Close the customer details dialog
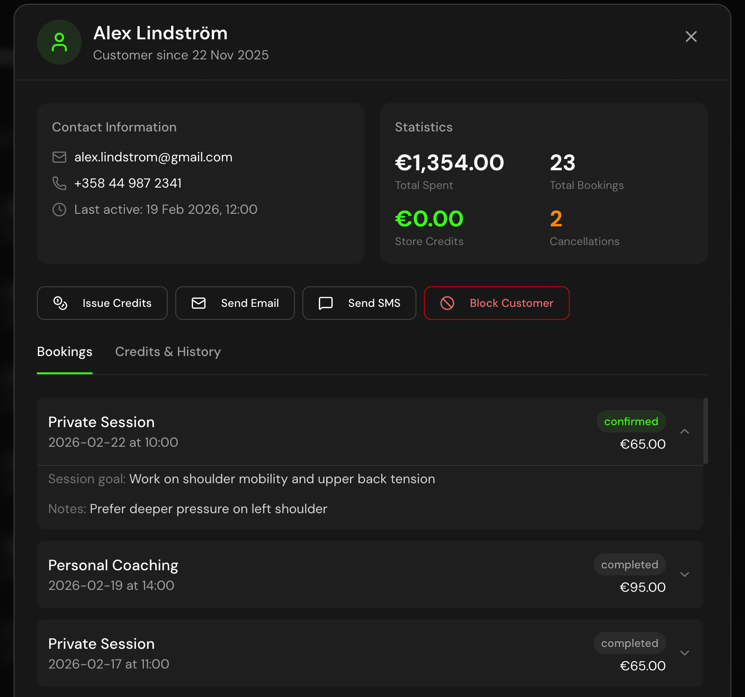The height and width of the screenshot is (697, 745). coord(691,36)
